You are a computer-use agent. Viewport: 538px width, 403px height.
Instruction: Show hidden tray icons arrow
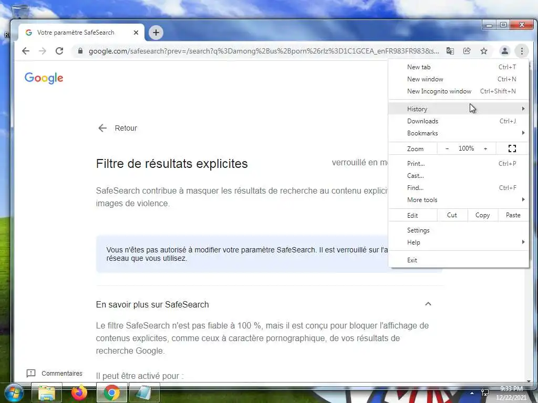click(x=472, y=393)
